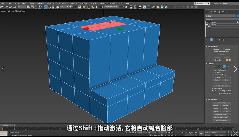Image resolution: width=239 pixels, height=137 pixels.
Task: Open the selection filter All dropdown
Action: click(x=22, y=7)
